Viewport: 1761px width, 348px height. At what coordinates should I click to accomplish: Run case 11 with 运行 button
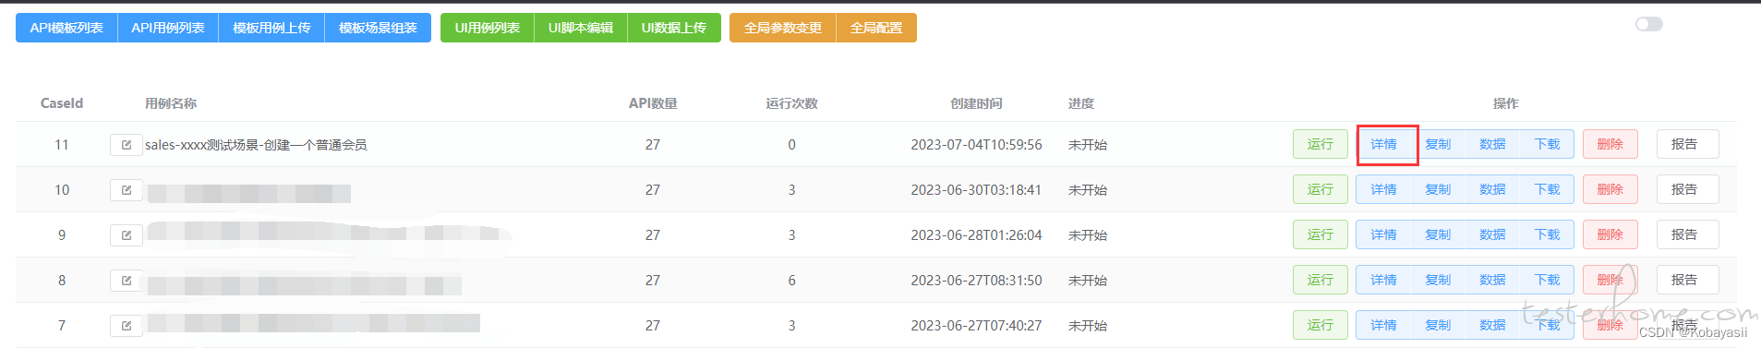[x=1321, y=144]
